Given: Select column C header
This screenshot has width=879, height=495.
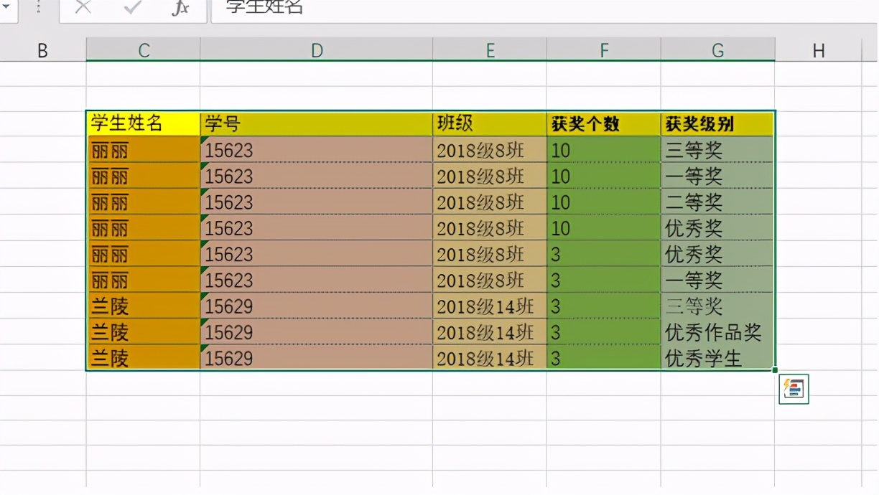Looking at the screenshot, I should 144,50.
